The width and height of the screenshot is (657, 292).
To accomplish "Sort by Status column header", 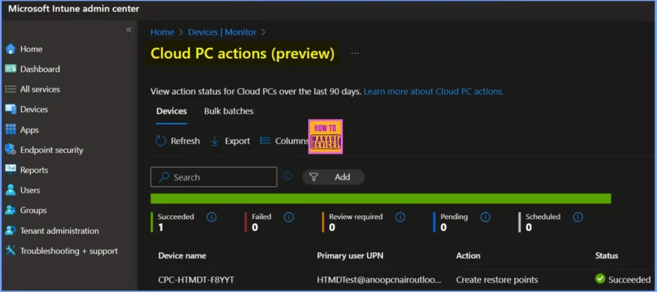I will point(606,255).
